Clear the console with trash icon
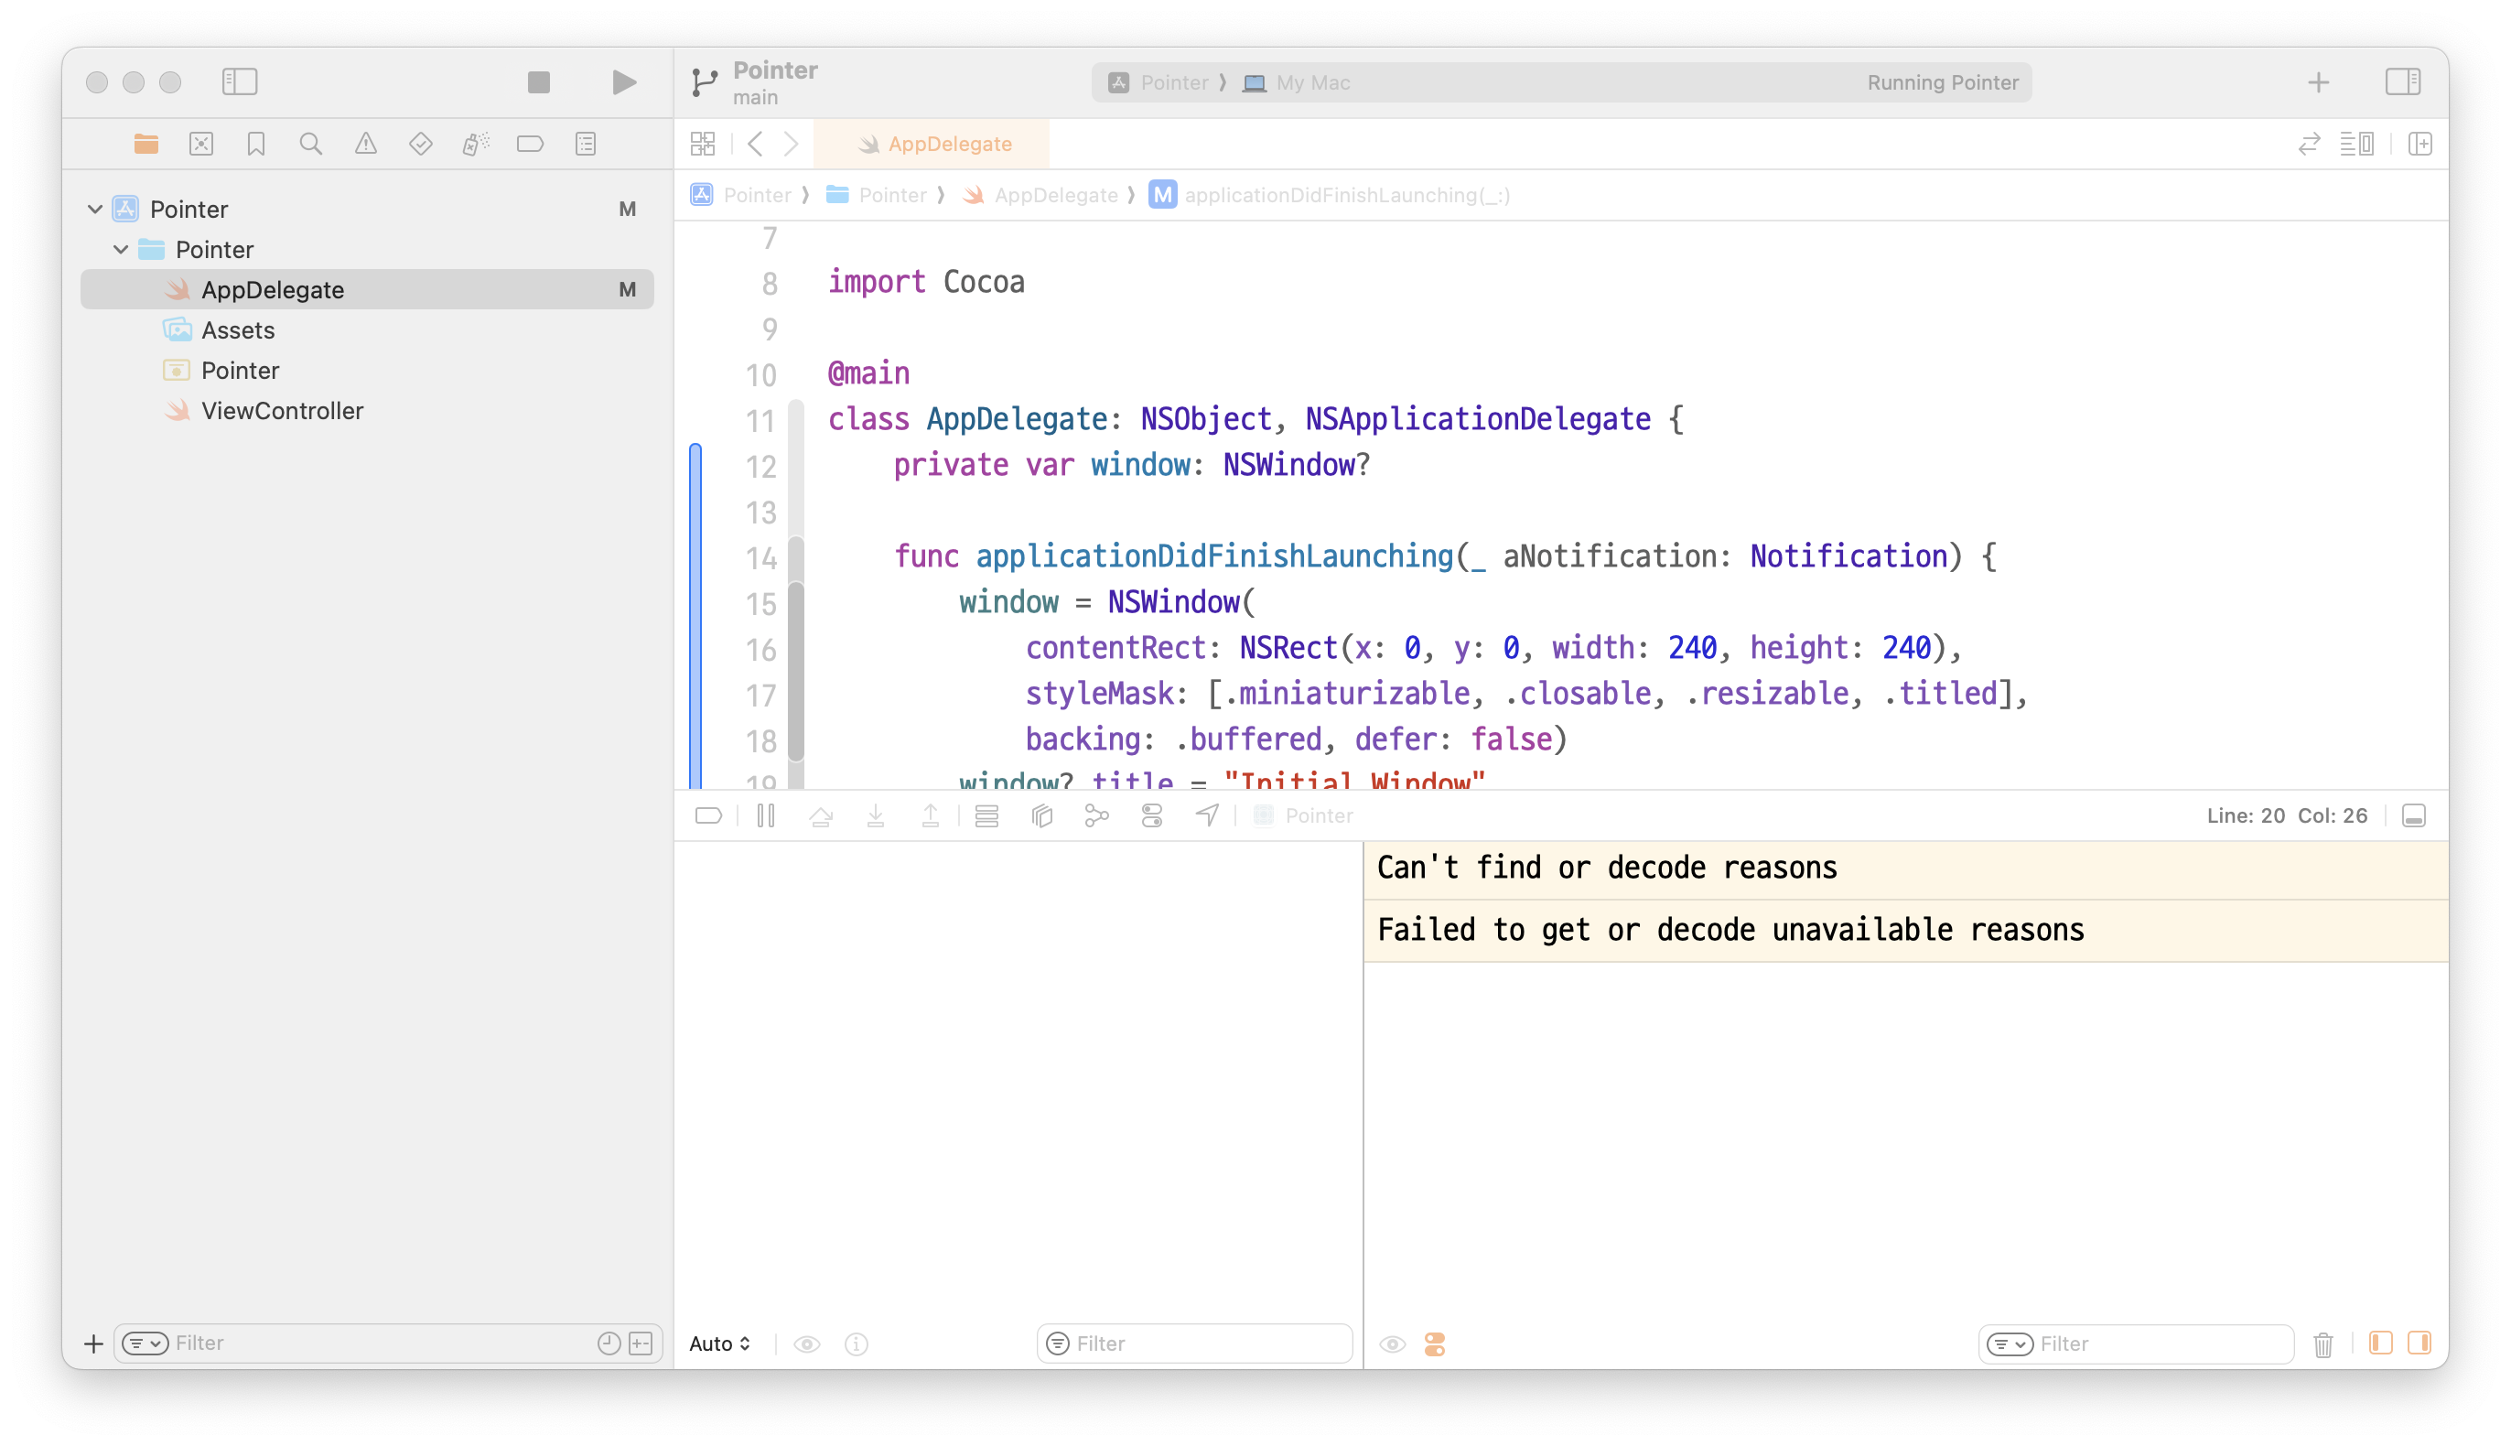 coord(2322,1343)
